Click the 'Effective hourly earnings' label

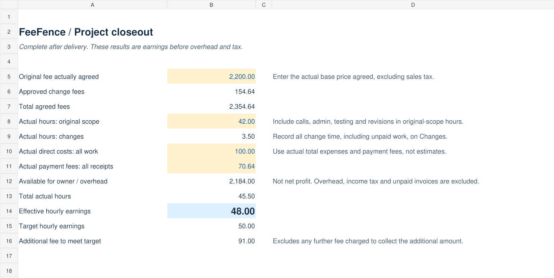click(x=55, y=211)
